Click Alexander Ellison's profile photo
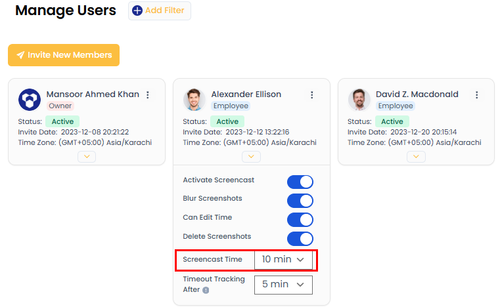This screenshot has height=307, width=500. (x=194, y=100)
